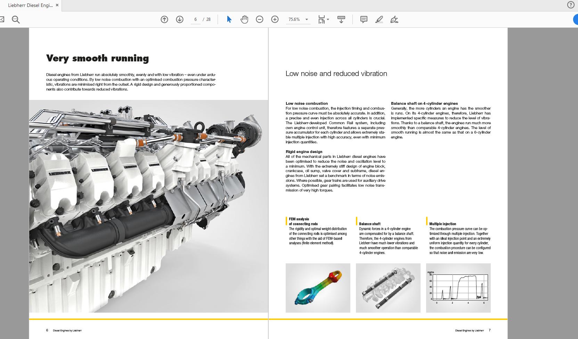Viewport: 578px width, 339px height.
Task: Pick the Highlight text tool
Action: click(x=379, y=20)
